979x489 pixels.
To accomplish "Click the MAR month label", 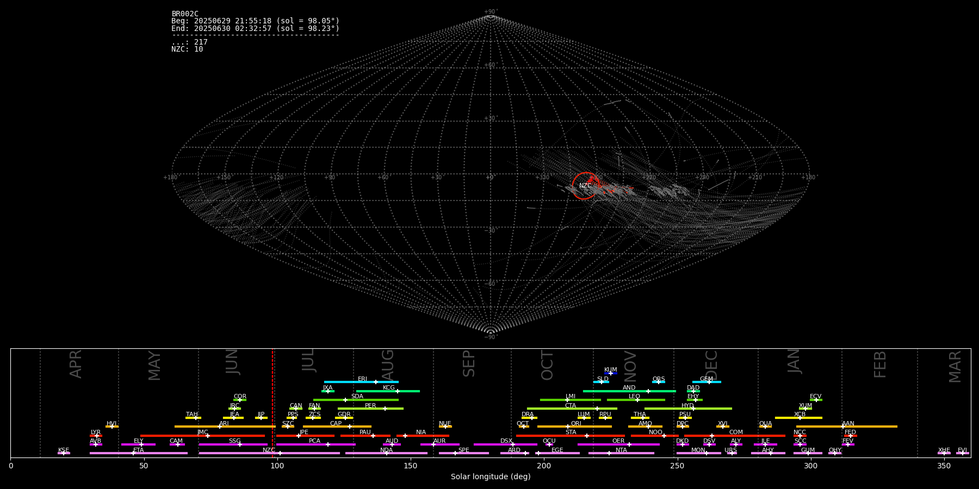I will point(955,367).
